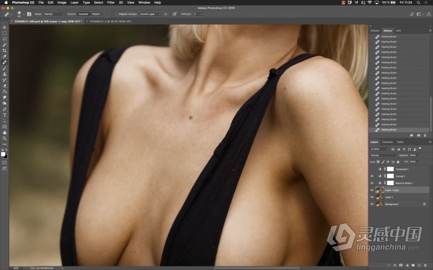Image resolution: width=433 pixels, height=270 pixels.
Task: Select the Eraser tool
Action: click(5, 86)
